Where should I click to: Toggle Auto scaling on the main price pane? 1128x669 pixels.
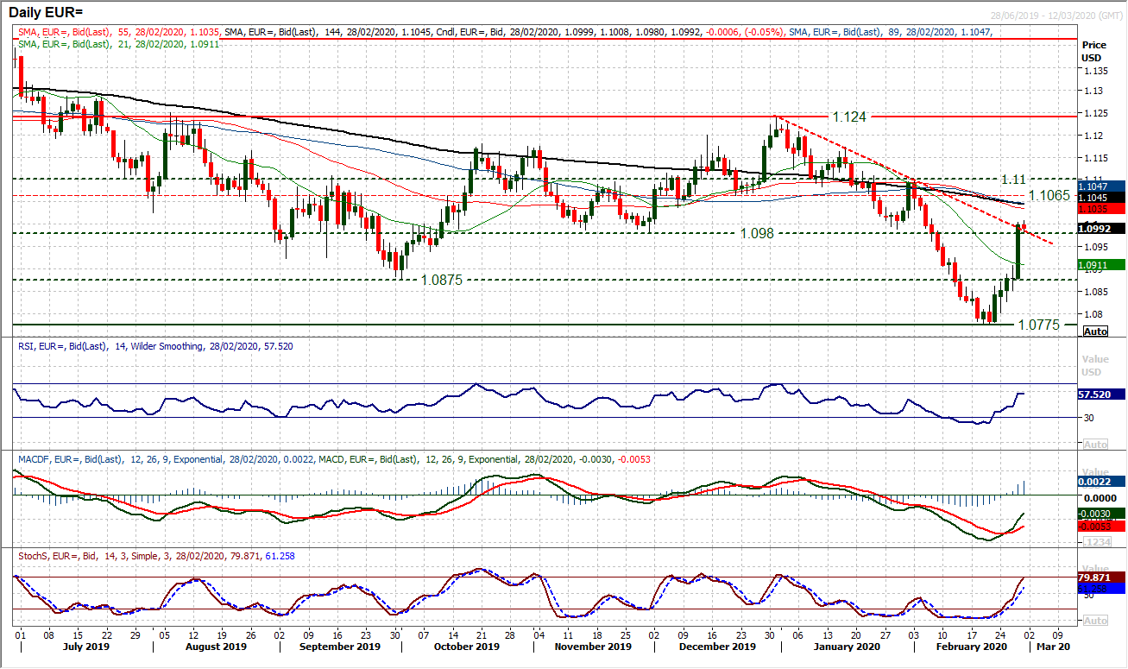1094,331
